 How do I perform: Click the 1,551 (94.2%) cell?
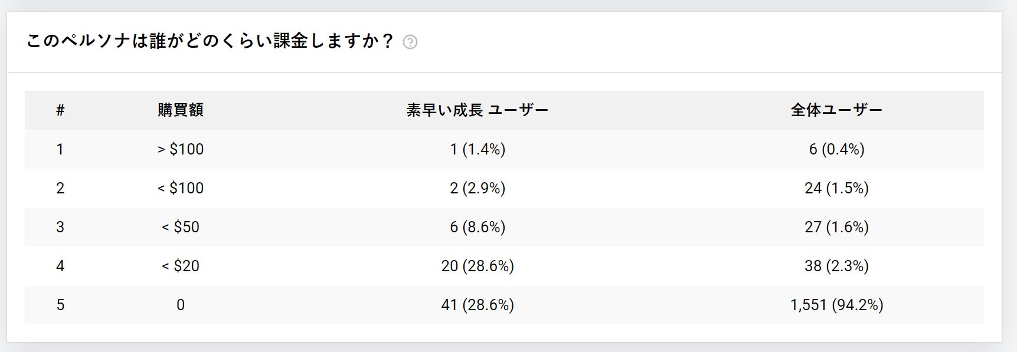(836, 305)
